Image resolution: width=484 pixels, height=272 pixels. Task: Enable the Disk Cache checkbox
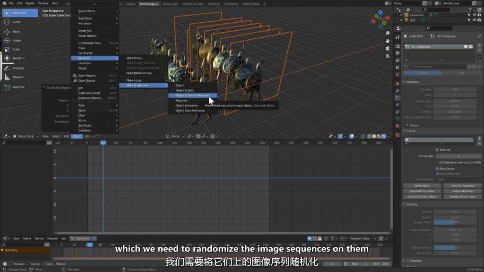[437, 169]
